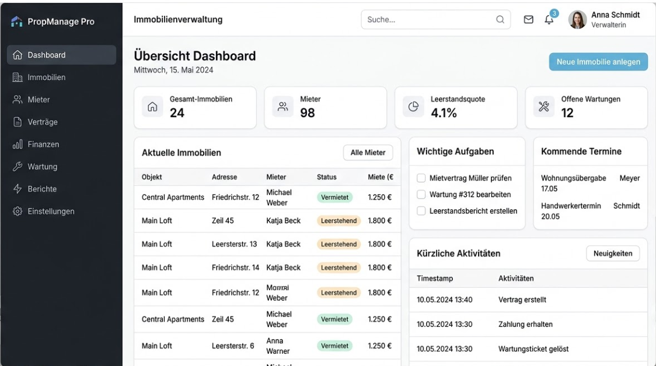Click the Neuigkeiten button
The height and width of the screenshot is (366, 656).
click(x=613, y=254)
